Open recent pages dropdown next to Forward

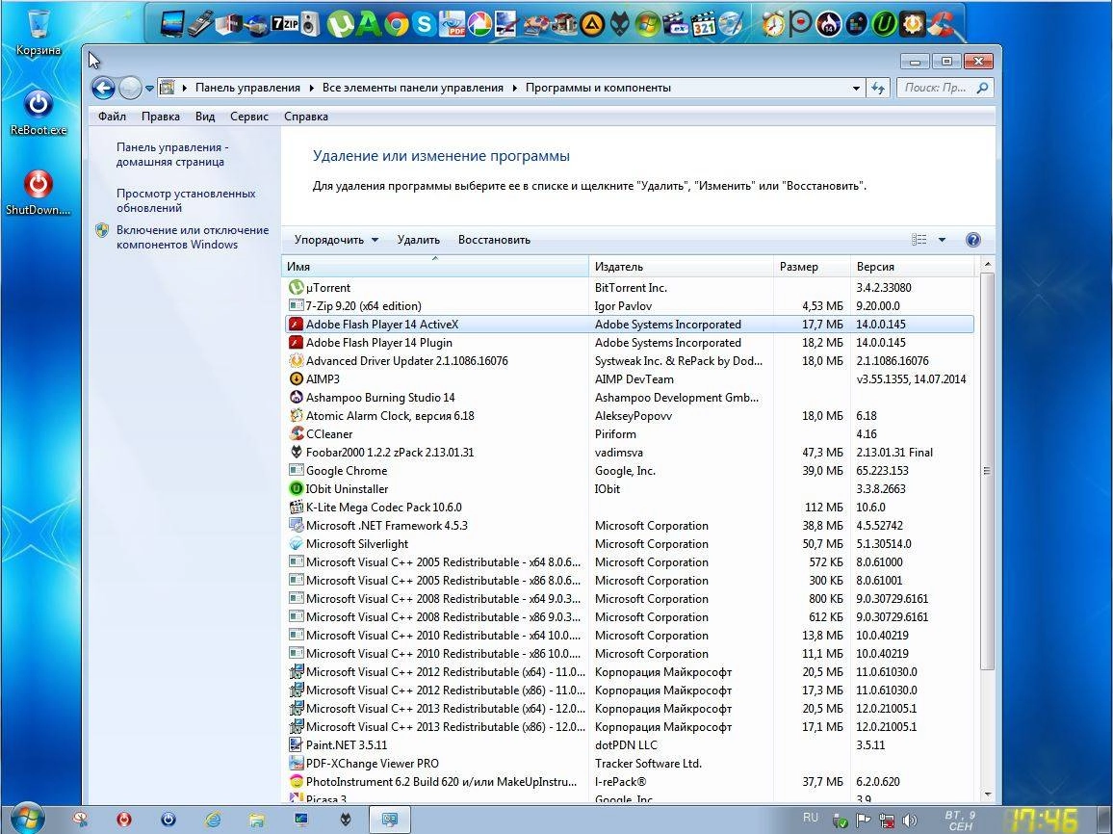[x=149, y=89]
